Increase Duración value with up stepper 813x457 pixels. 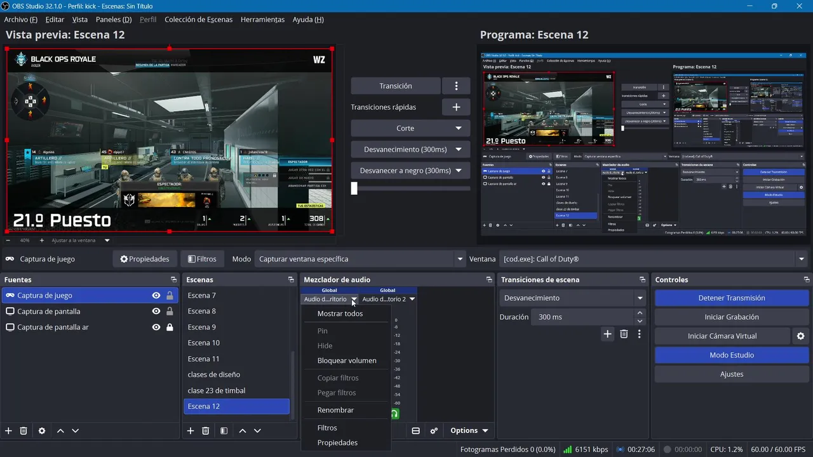pos(640,313)
